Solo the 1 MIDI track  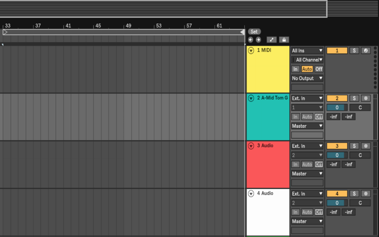click(x=354, y=50)
